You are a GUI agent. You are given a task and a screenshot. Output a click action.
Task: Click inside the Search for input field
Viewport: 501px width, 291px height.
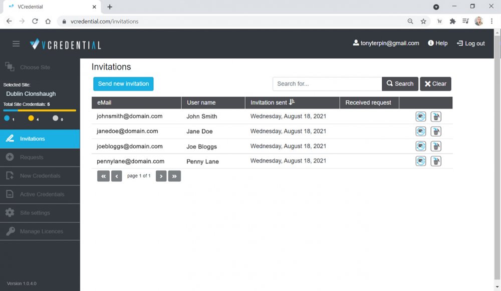tap(327, 83)
